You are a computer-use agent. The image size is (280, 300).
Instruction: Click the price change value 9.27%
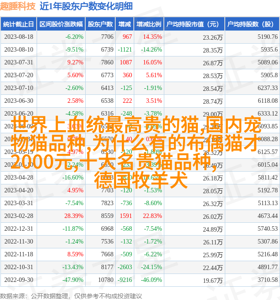pyautogui.click(x=75, y=62)
